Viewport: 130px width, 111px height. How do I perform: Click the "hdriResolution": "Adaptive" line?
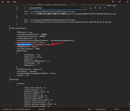(30, 69)
